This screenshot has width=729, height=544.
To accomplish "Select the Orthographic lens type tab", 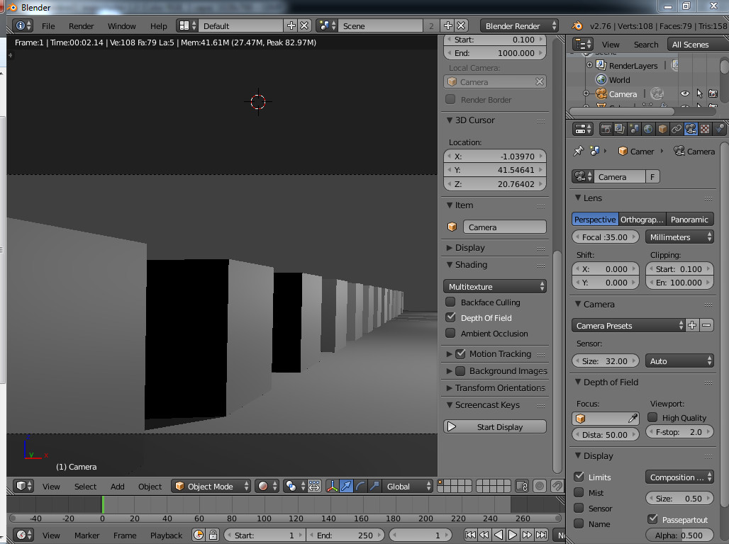I will click(x=642, y=220).
